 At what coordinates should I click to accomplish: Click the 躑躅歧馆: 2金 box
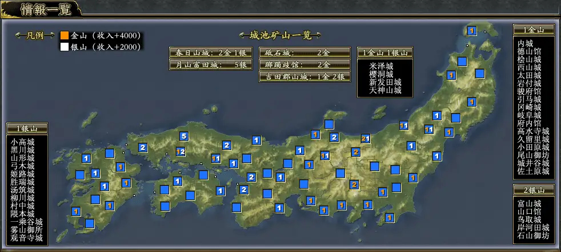pos(304,64)
